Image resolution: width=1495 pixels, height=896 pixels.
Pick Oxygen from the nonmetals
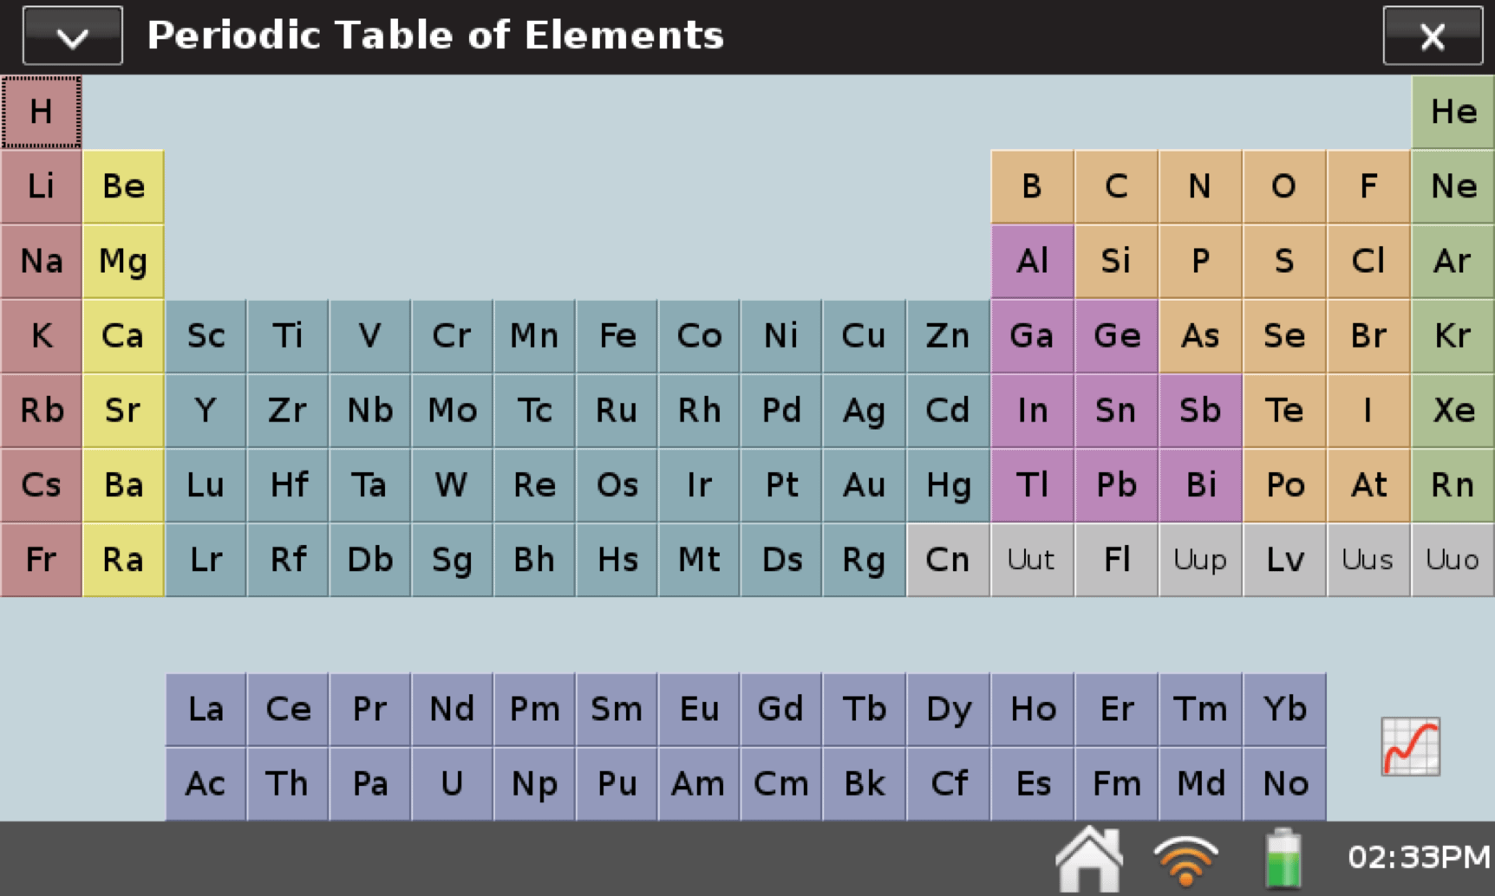pyautogui.click(x=1284, y=186)
